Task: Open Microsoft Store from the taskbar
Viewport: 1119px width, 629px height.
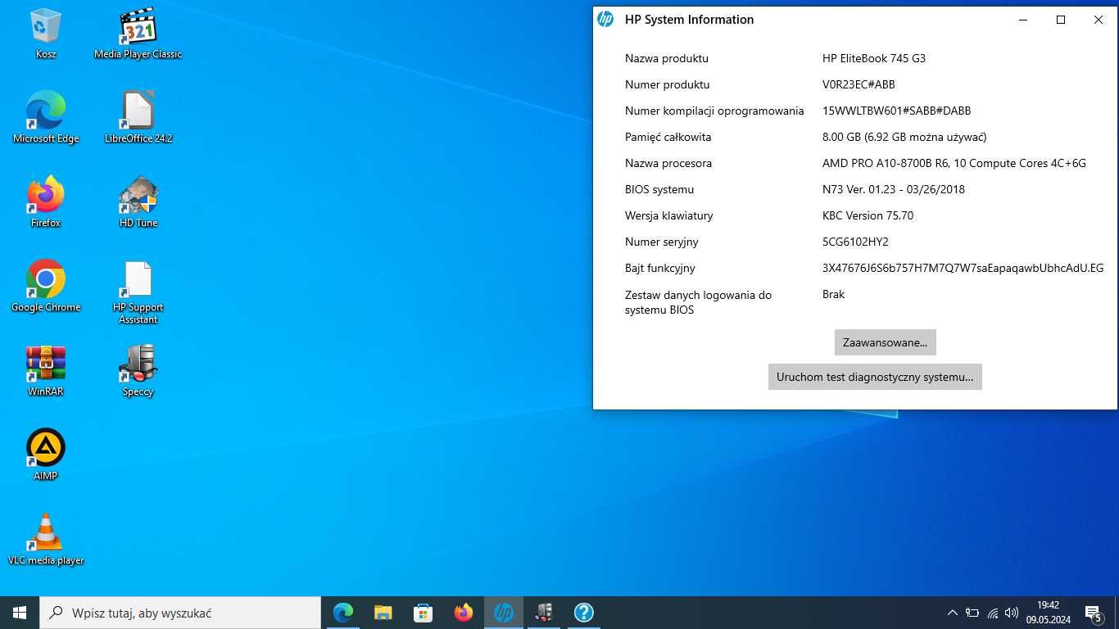Action: 423,613
